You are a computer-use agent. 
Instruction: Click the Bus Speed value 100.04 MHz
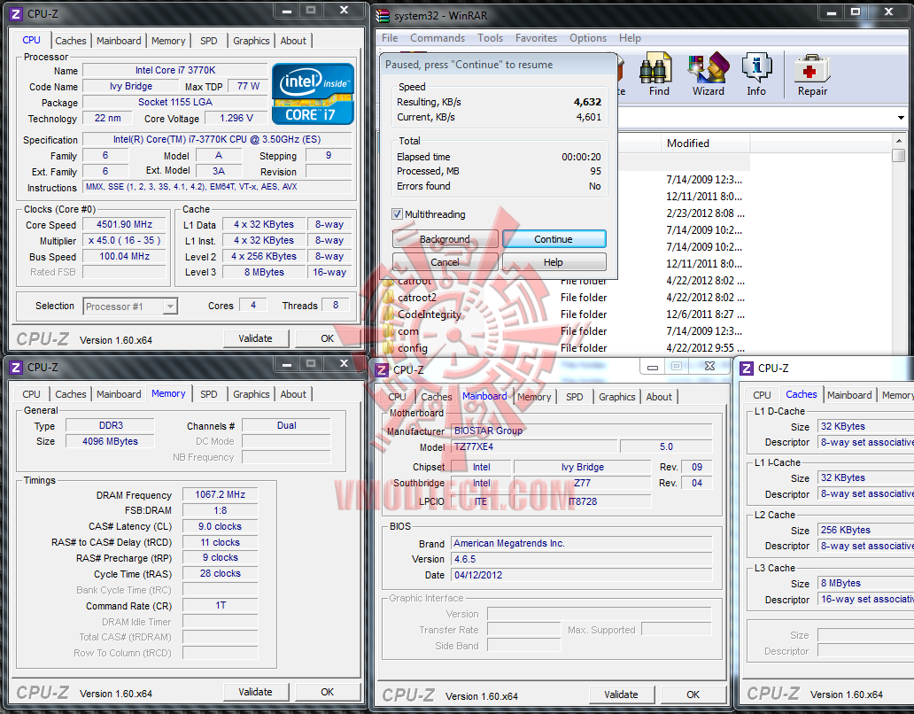125,256
